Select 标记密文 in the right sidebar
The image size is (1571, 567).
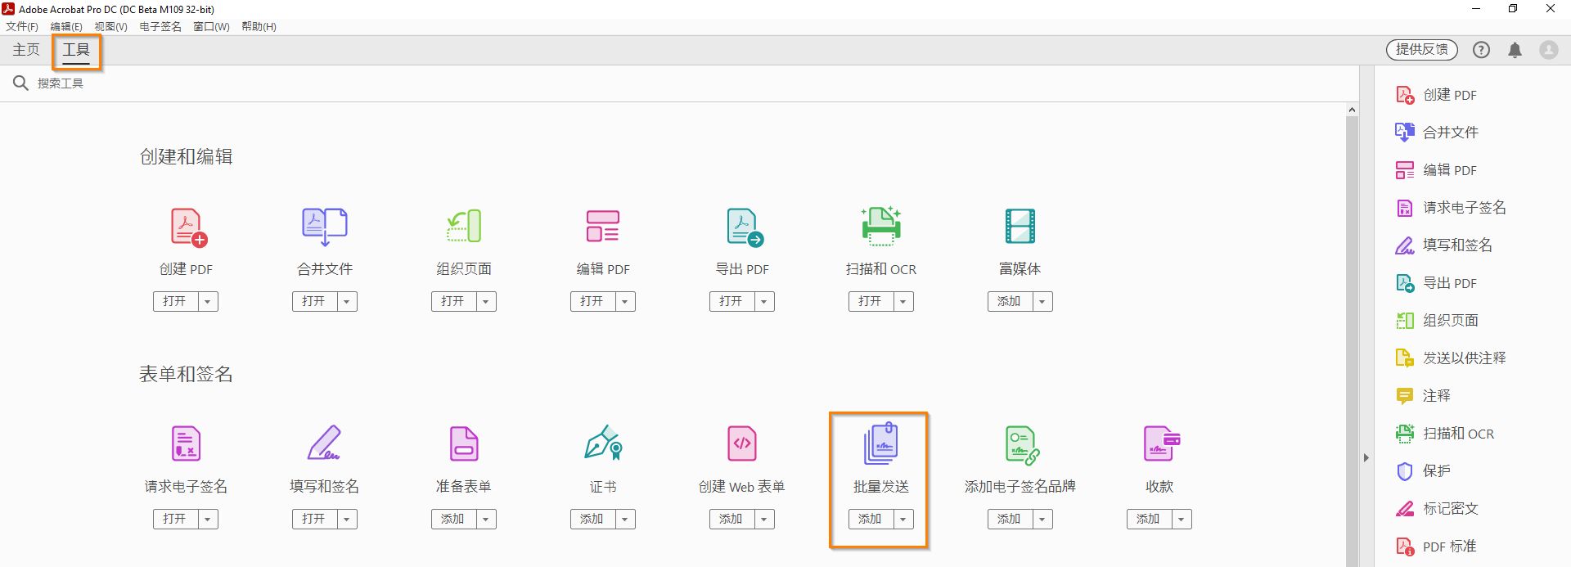tap(1436, 509)
